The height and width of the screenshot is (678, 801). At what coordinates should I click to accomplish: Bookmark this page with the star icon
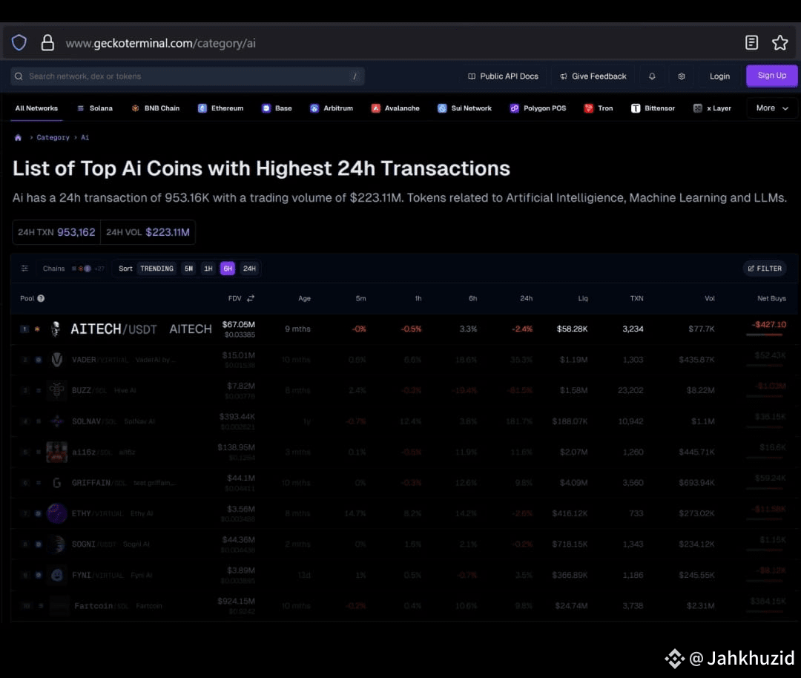click(x=779, y=42)
